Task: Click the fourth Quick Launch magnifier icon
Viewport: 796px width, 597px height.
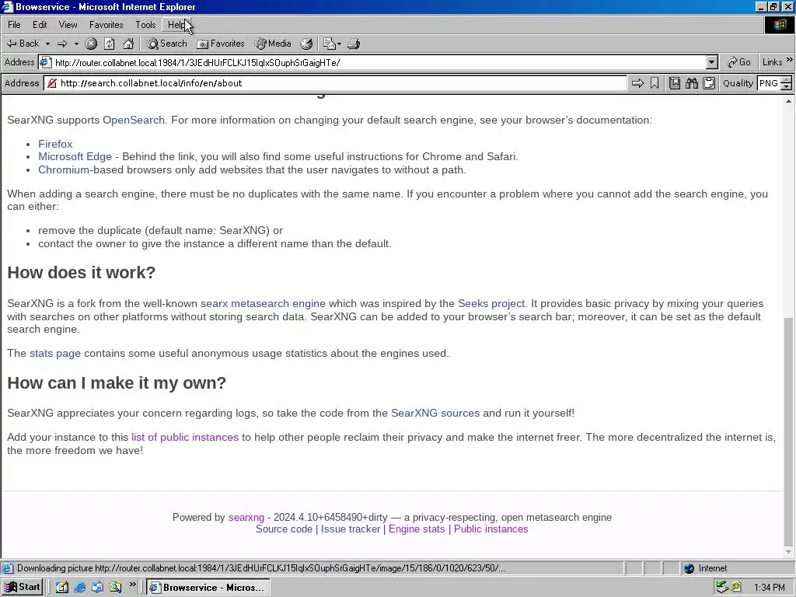Action: point(115,588)
